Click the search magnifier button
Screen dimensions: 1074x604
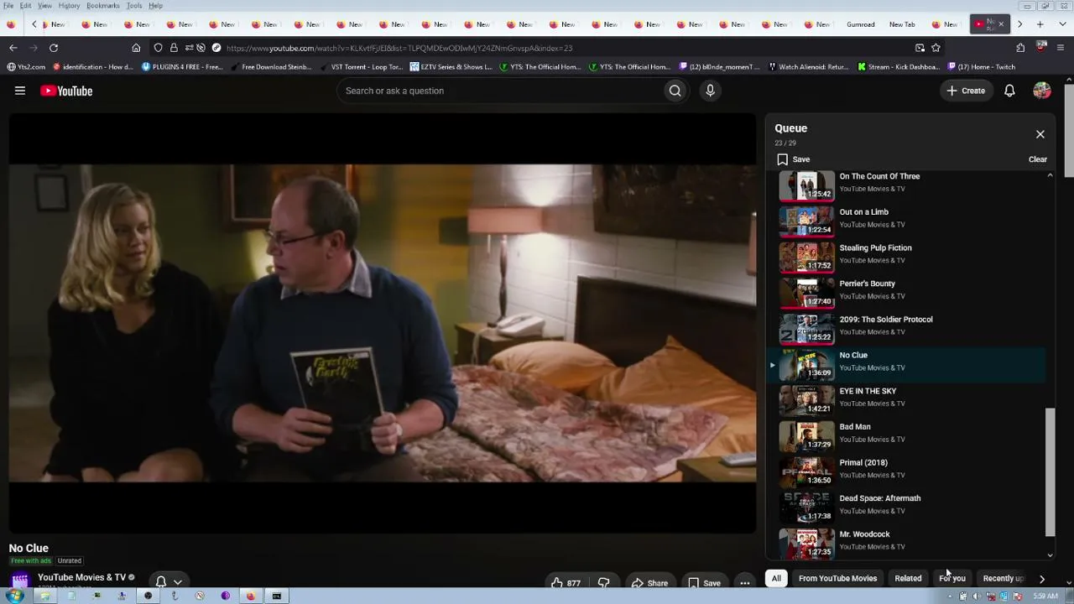click(x=675, y=91)
